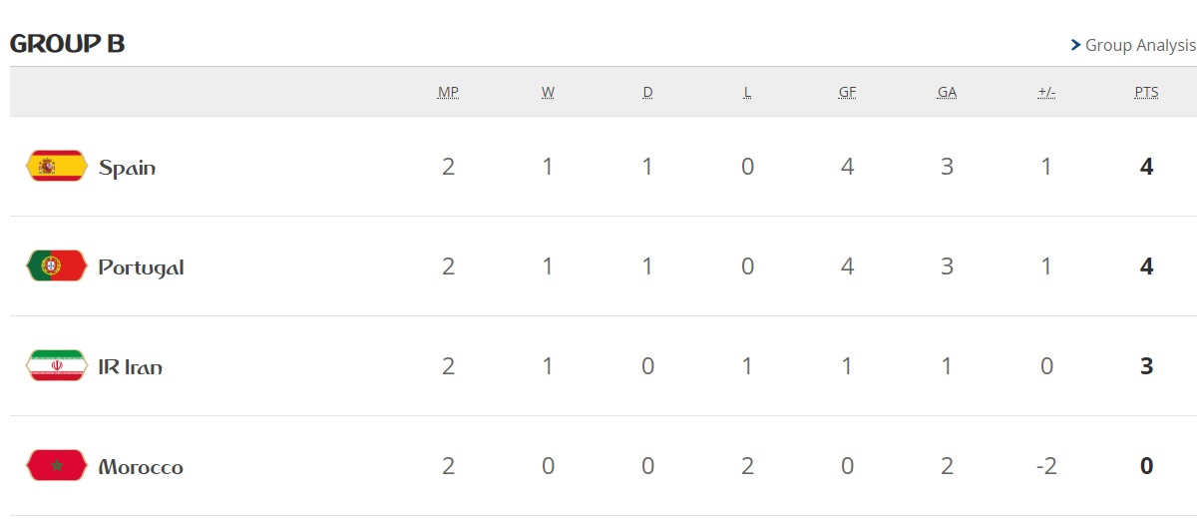Open the Group Analysis link
This screenshot has height=525, width=1201.
point(1139,45)
